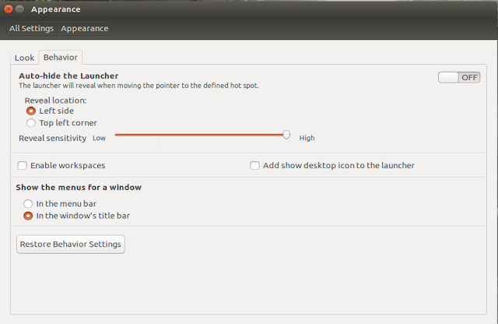498x324 pixels.
Task: Minimize the Appearance window
Action: click(18, 9)
